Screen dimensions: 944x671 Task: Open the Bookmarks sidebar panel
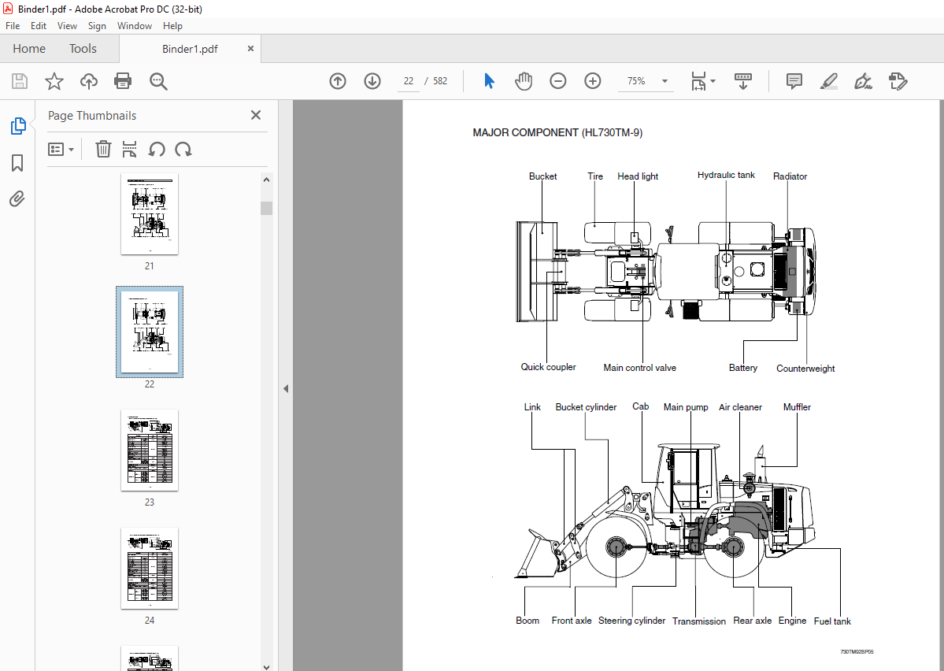point(17,162)
